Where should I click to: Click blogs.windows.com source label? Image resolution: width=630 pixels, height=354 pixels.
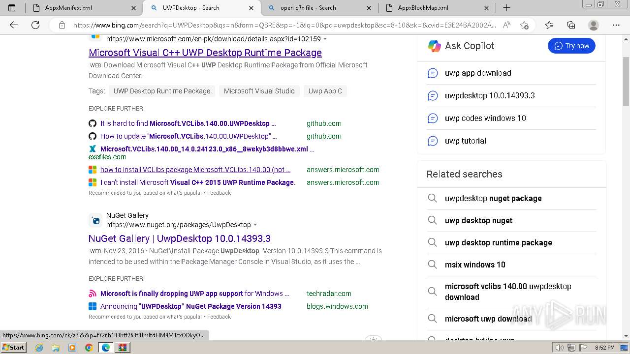(337, 306)
